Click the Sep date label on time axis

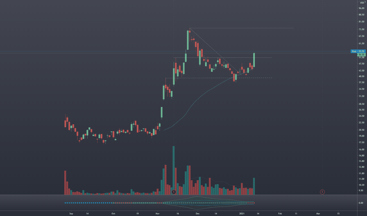(x=71, y=213)
